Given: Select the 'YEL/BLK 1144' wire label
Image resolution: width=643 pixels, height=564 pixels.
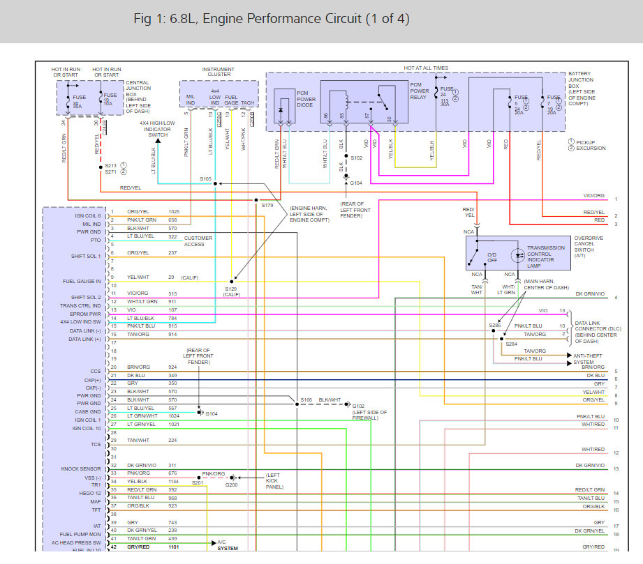Looking at the screenshot, I should click(x=153, y=482).
